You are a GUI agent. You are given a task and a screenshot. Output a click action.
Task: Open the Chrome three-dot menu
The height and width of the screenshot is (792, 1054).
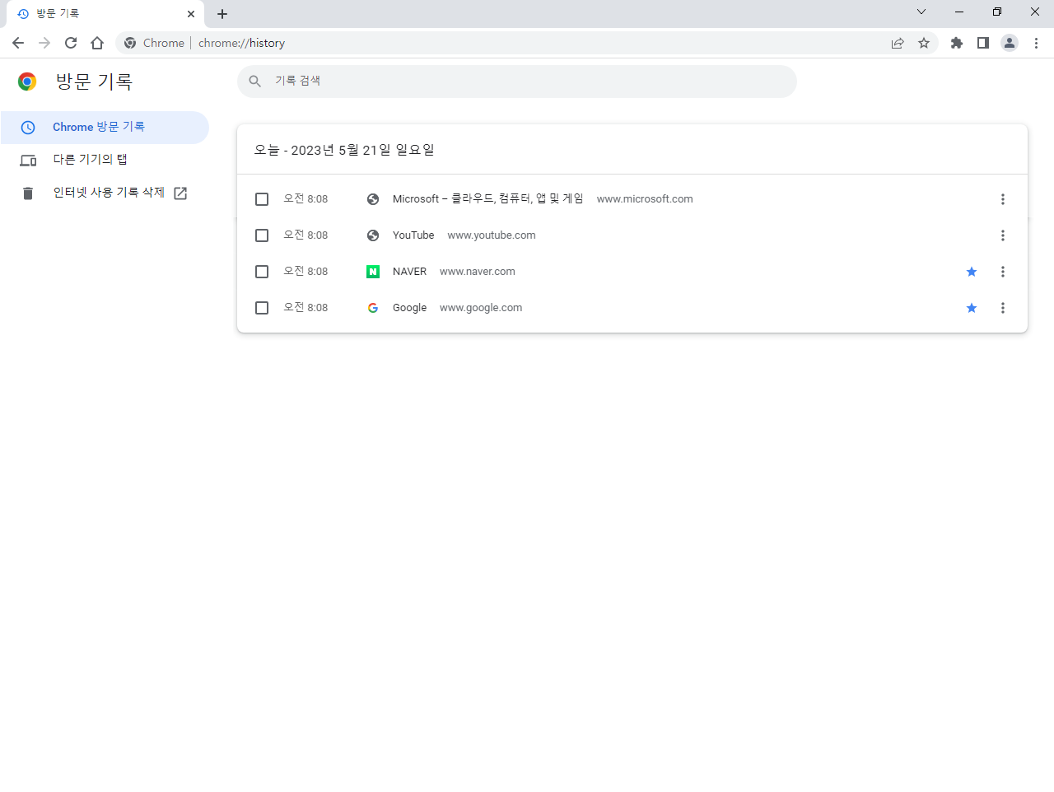[1036, 43]
